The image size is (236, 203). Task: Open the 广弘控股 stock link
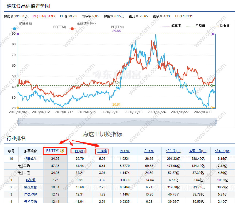point(30,194)
